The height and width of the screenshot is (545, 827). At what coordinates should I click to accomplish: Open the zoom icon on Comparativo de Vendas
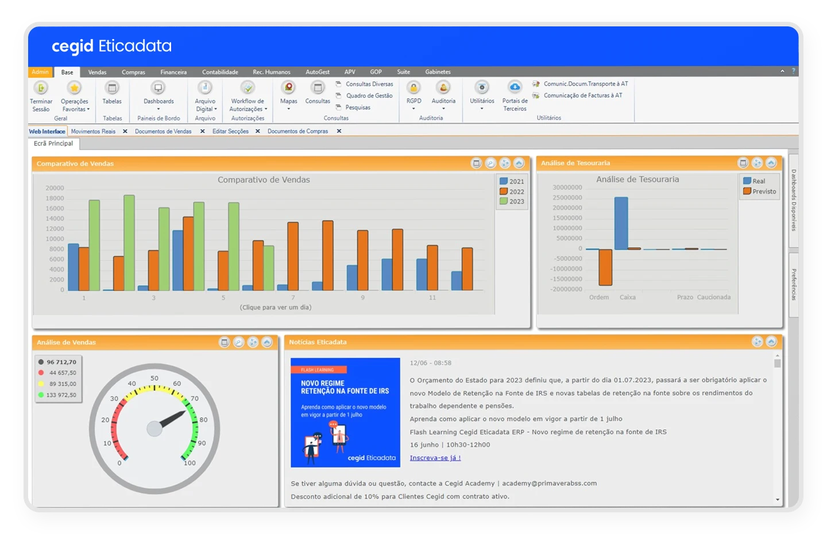click(x=490, y=163)
